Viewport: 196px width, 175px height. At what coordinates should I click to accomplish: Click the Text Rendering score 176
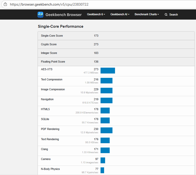(x=96, y=139)
